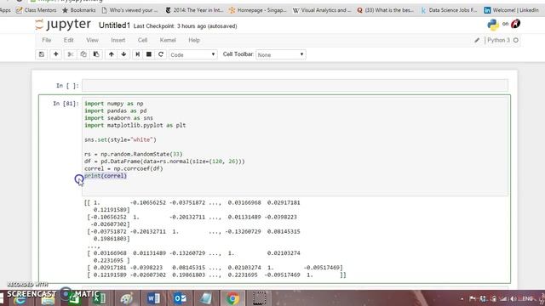This screenshot has width=545, height=306.
Task: Open the View menu
Action: (x=92, y=40)
